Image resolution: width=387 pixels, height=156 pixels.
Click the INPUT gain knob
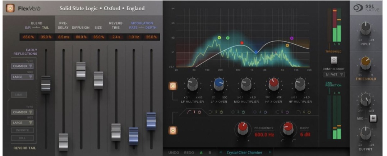click(x=365, y=29)
